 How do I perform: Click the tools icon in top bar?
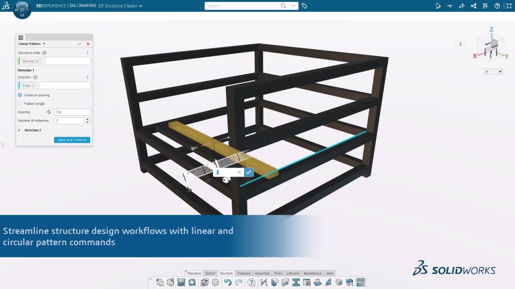point(485,6)
